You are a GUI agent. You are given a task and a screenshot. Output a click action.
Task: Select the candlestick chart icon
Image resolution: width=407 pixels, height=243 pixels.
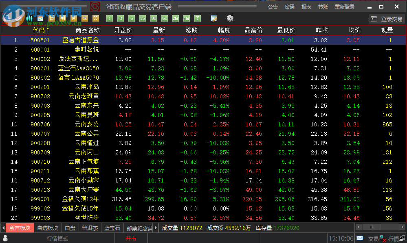(29, 18)
